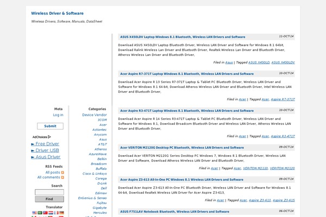Open Acer VERITON M2120G Desktop PC post
The width and height of the screenshot is (326, 217).
tap(182, 148)
